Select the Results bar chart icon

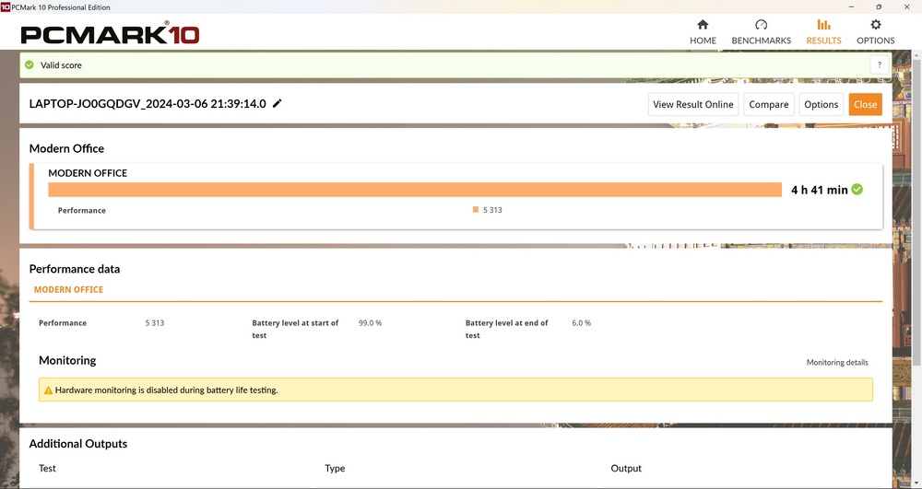point(823,25)
